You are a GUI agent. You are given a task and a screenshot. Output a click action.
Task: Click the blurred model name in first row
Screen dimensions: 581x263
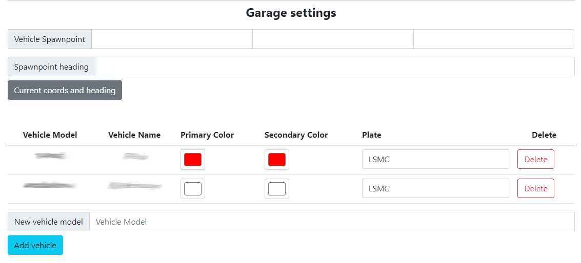[50, 156]
